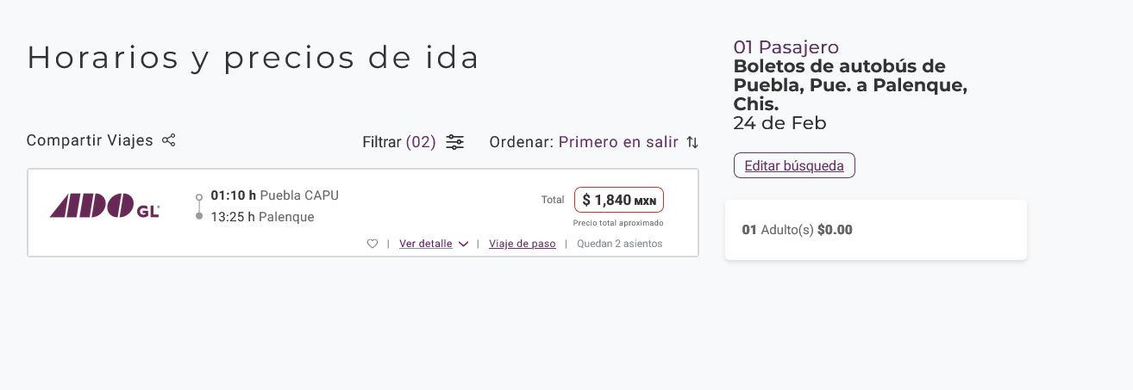Click the up-down sort arrows icon
Screen dimensions: 1133x390
[x=692, y=142]
